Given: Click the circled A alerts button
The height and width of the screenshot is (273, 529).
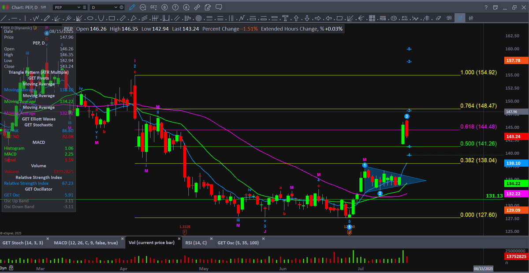Looking at the screenshot, I should coord(186,7).
